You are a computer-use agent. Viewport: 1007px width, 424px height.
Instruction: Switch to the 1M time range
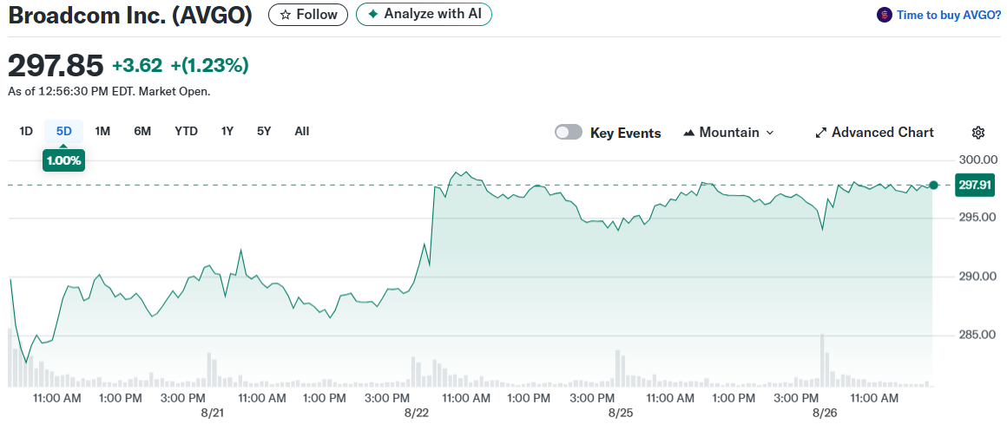coord(102,132)
